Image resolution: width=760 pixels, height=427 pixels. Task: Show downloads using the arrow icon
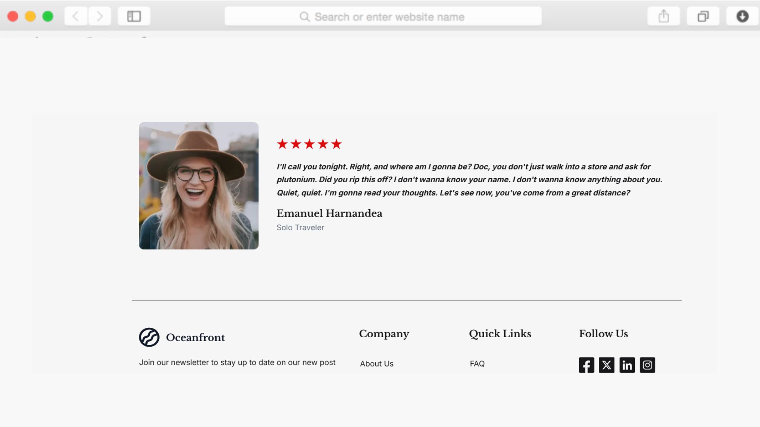(x=742, y=16)
